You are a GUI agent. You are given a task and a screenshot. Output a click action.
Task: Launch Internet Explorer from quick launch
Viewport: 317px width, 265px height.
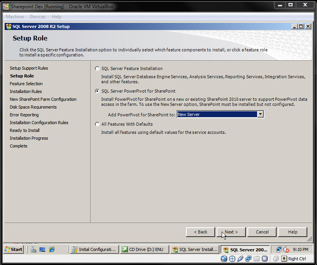coord(52,249)
